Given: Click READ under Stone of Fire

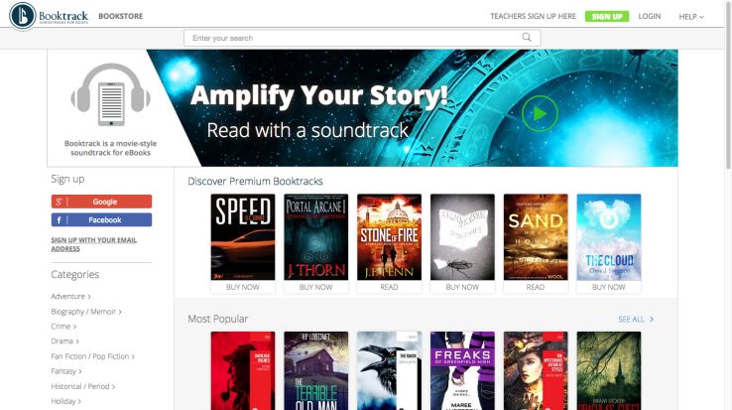Looking at the screenshot, I should [x=389, y=287].
